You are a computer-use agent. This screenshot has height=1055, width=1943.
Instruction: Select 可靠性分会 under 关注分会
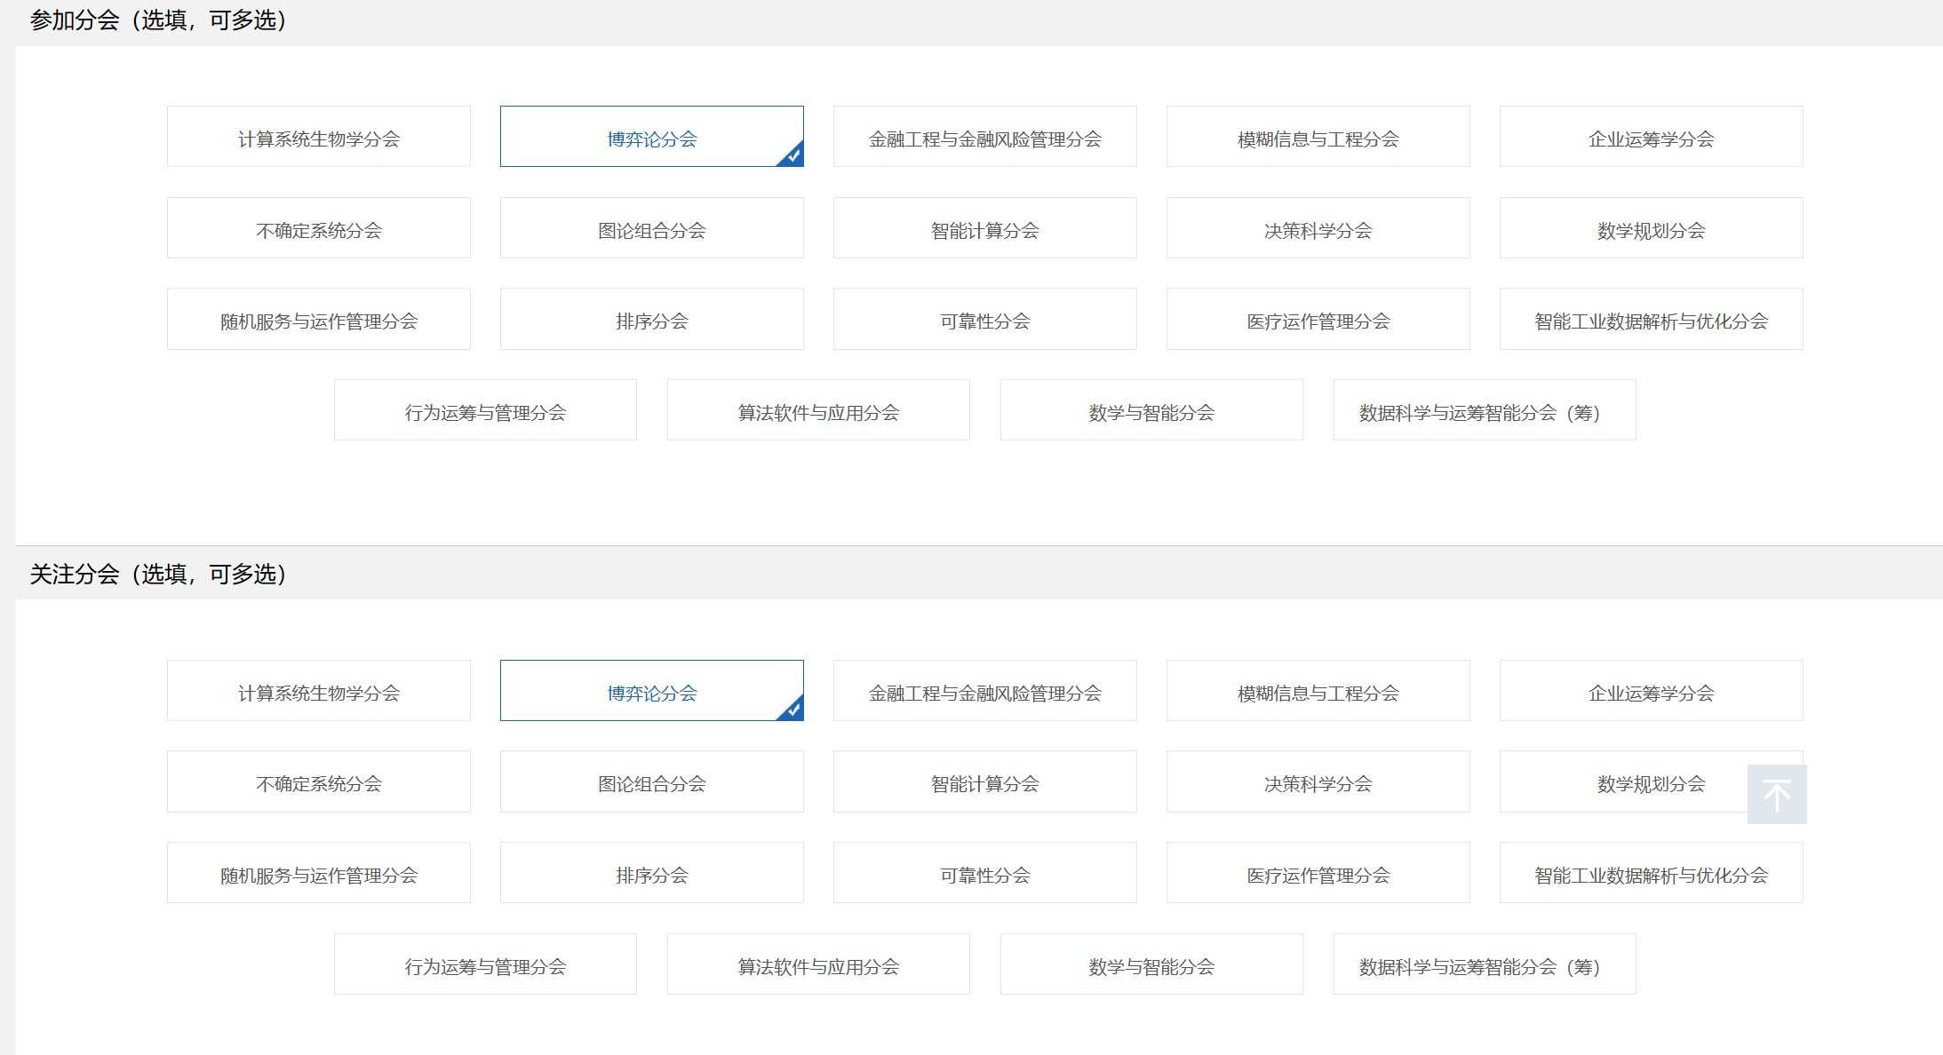(984, 873)
